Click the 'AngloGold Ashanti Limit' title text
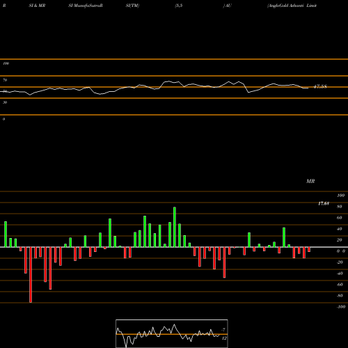 (x=292, y=6)
